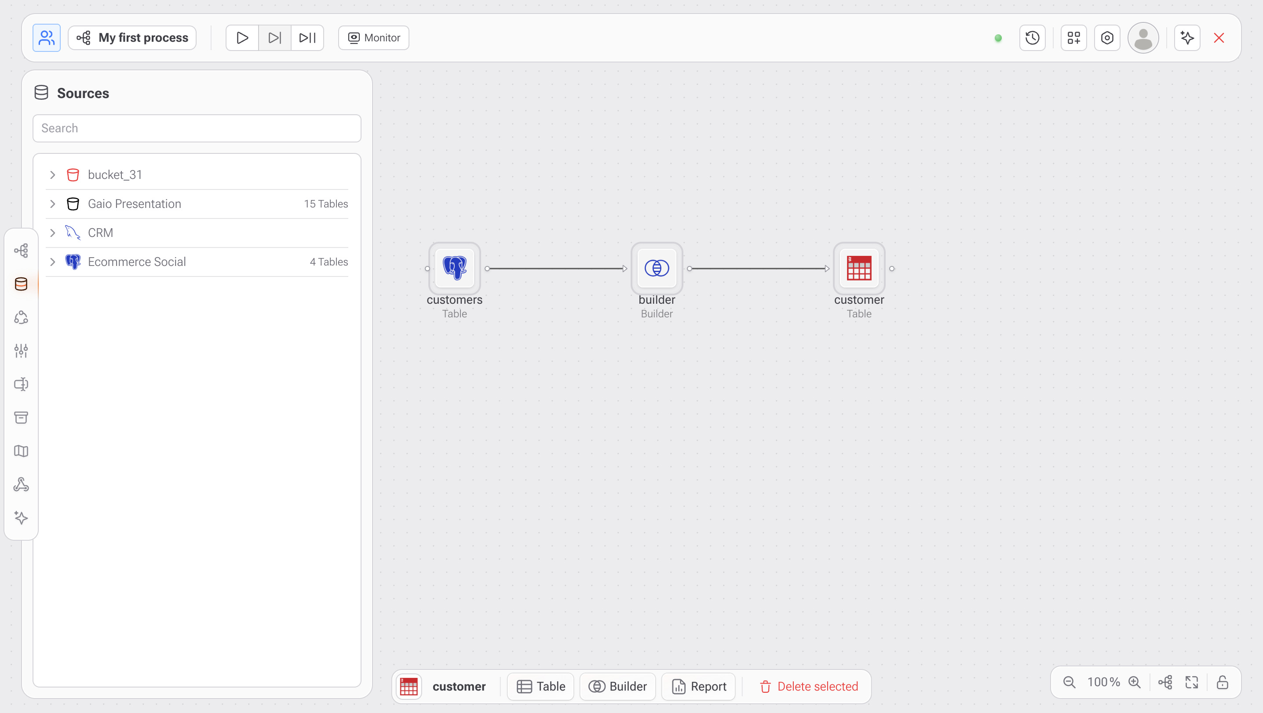Screen dimensions: 1263x713
Task: Toggle the canvas lock icon
Action: (x=1222, y=682)
